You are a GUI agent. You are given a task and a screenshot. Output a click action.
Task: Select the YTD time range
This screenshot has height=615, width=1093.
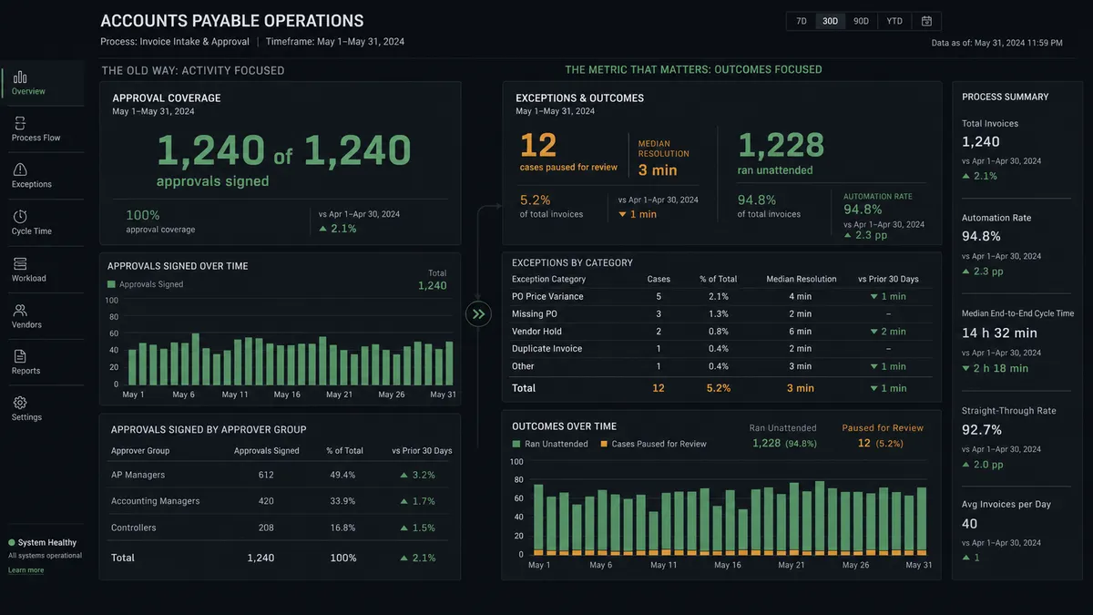click(894, 21)
